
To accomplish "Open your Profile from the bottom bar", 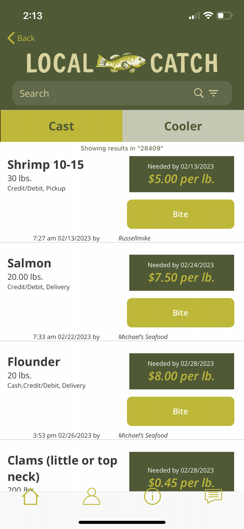I will click(91, 497).
